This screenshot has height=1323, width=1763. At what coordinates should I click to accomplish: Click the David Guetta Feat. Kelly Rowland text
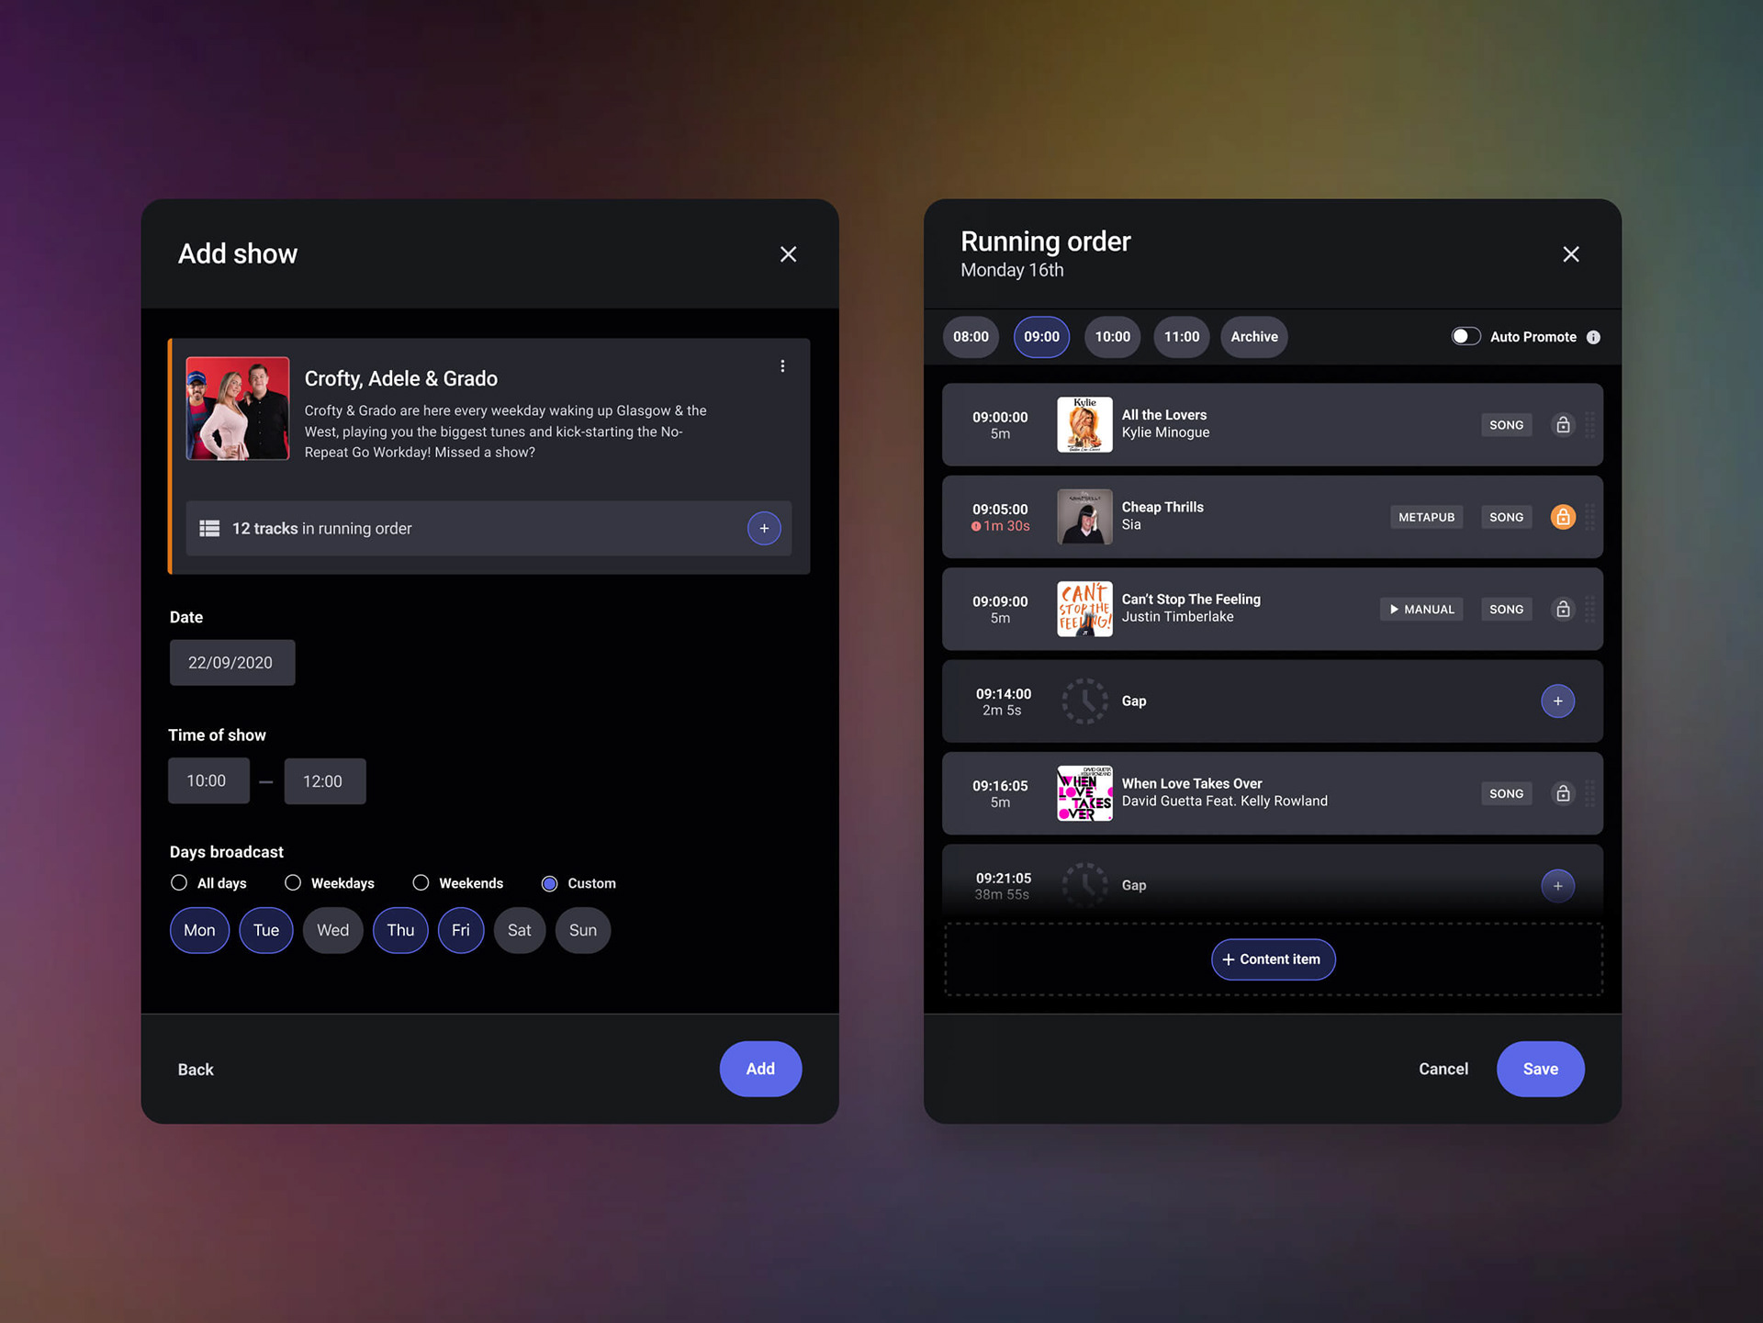[1224, 802]
